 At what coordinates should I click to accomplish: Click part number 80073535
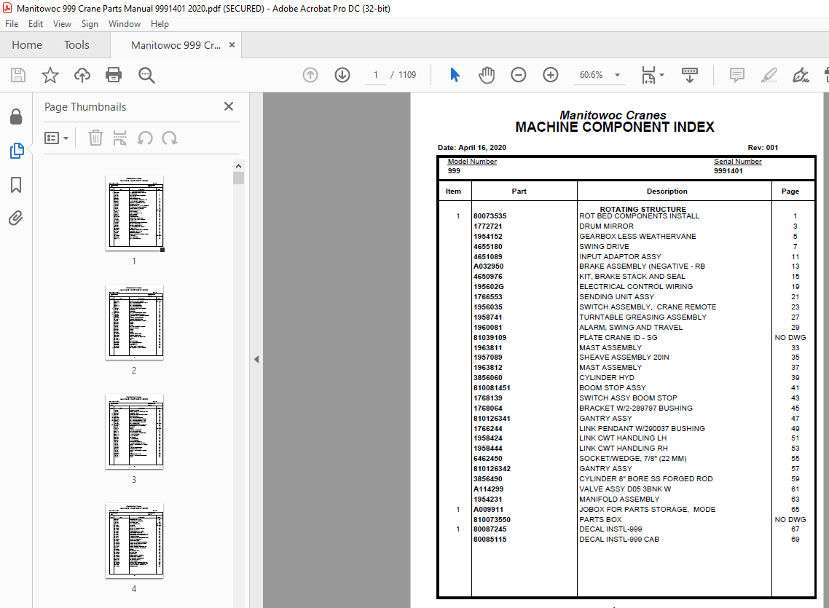[490, 216]
